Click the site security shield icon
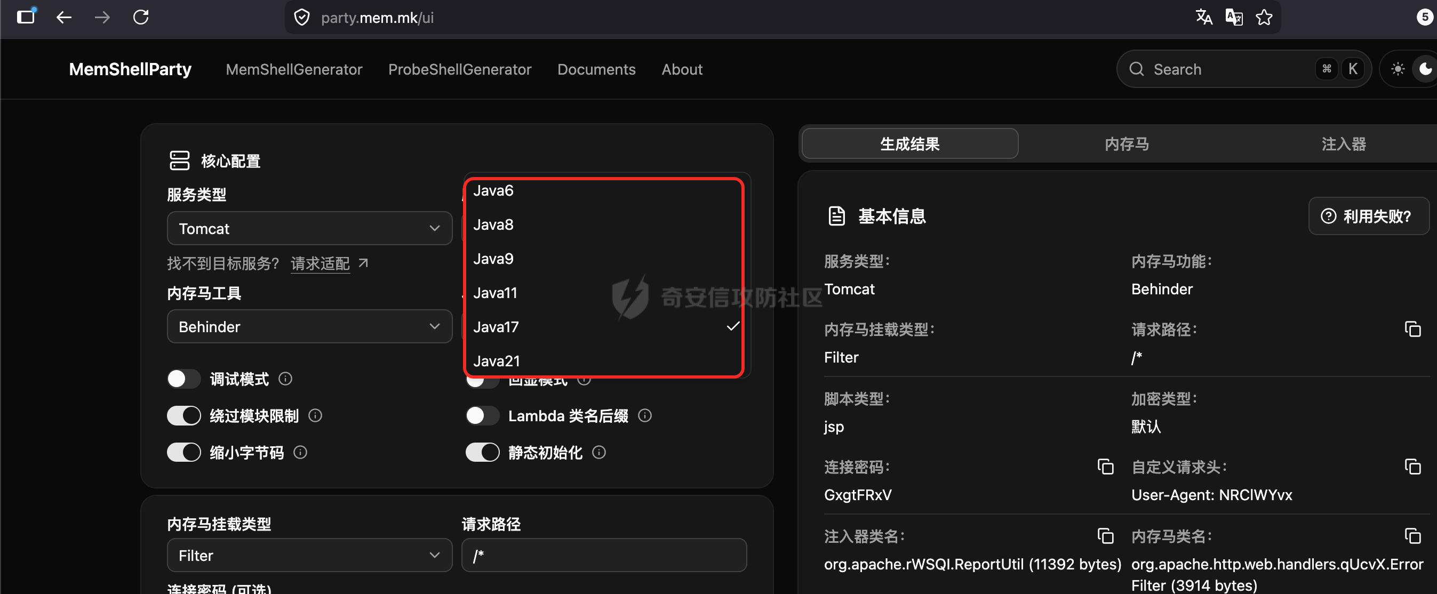The image size is (1437, 594). tap(302, 17)
